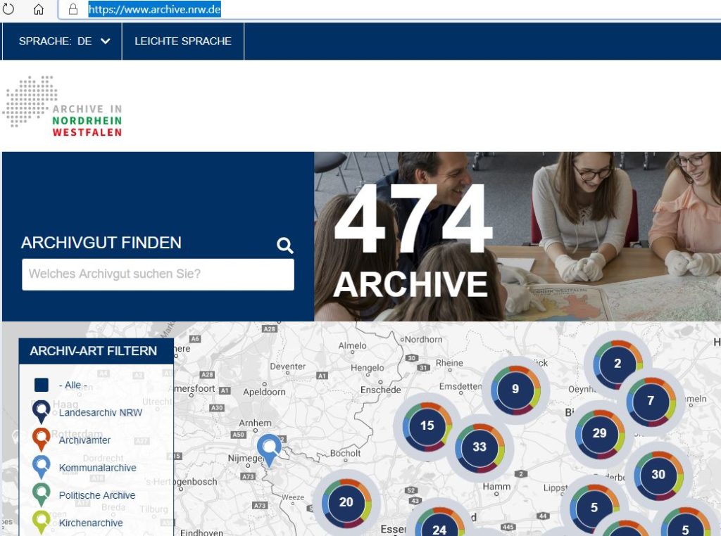Click Bocholt label on the map

(x=345, y=453)
